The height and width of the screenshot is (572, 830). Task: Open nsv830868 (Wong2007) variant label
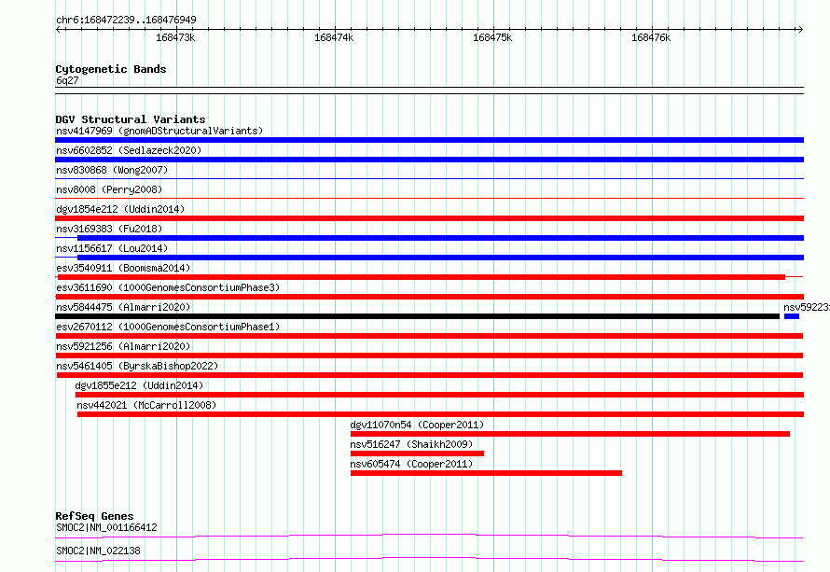point(112,170)
